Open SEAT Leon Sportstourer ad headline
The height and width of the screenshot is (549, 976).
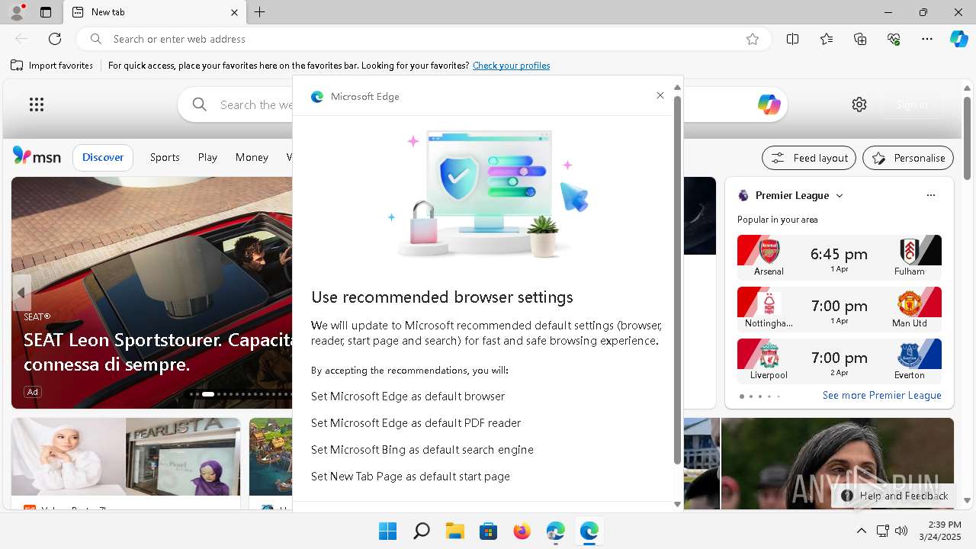(159, 352)
